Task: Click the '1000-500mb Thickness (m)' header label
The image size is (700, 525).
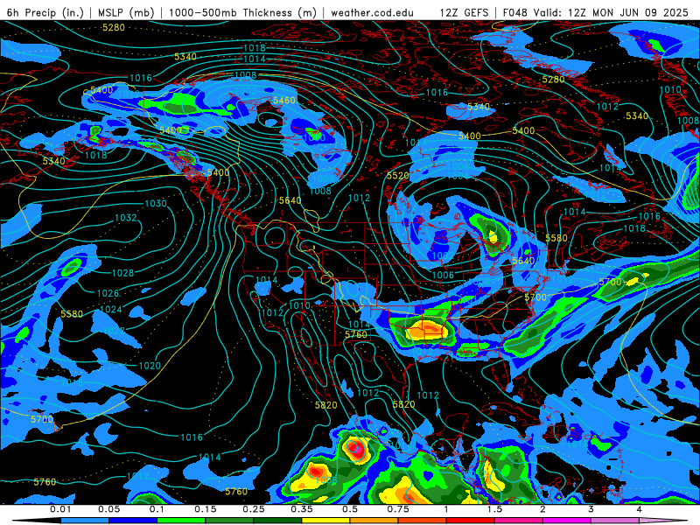Action: pyautogui.click(x=242, y=12)
